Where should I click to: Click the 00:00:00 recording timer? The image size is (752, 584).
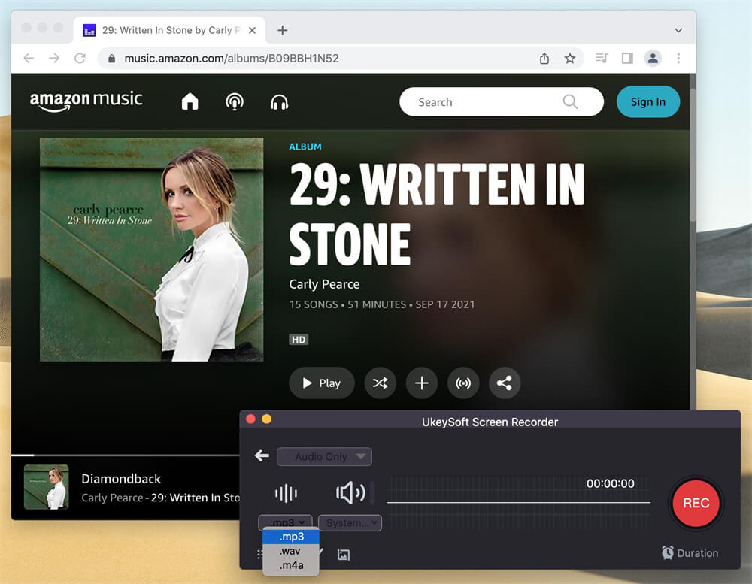[610, 483]
